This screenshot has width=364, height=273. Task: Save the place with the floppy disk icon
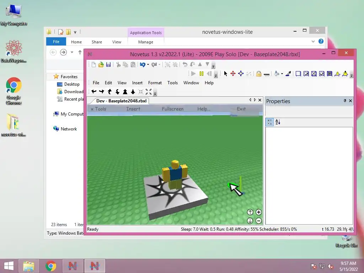[x=108, y=65]
